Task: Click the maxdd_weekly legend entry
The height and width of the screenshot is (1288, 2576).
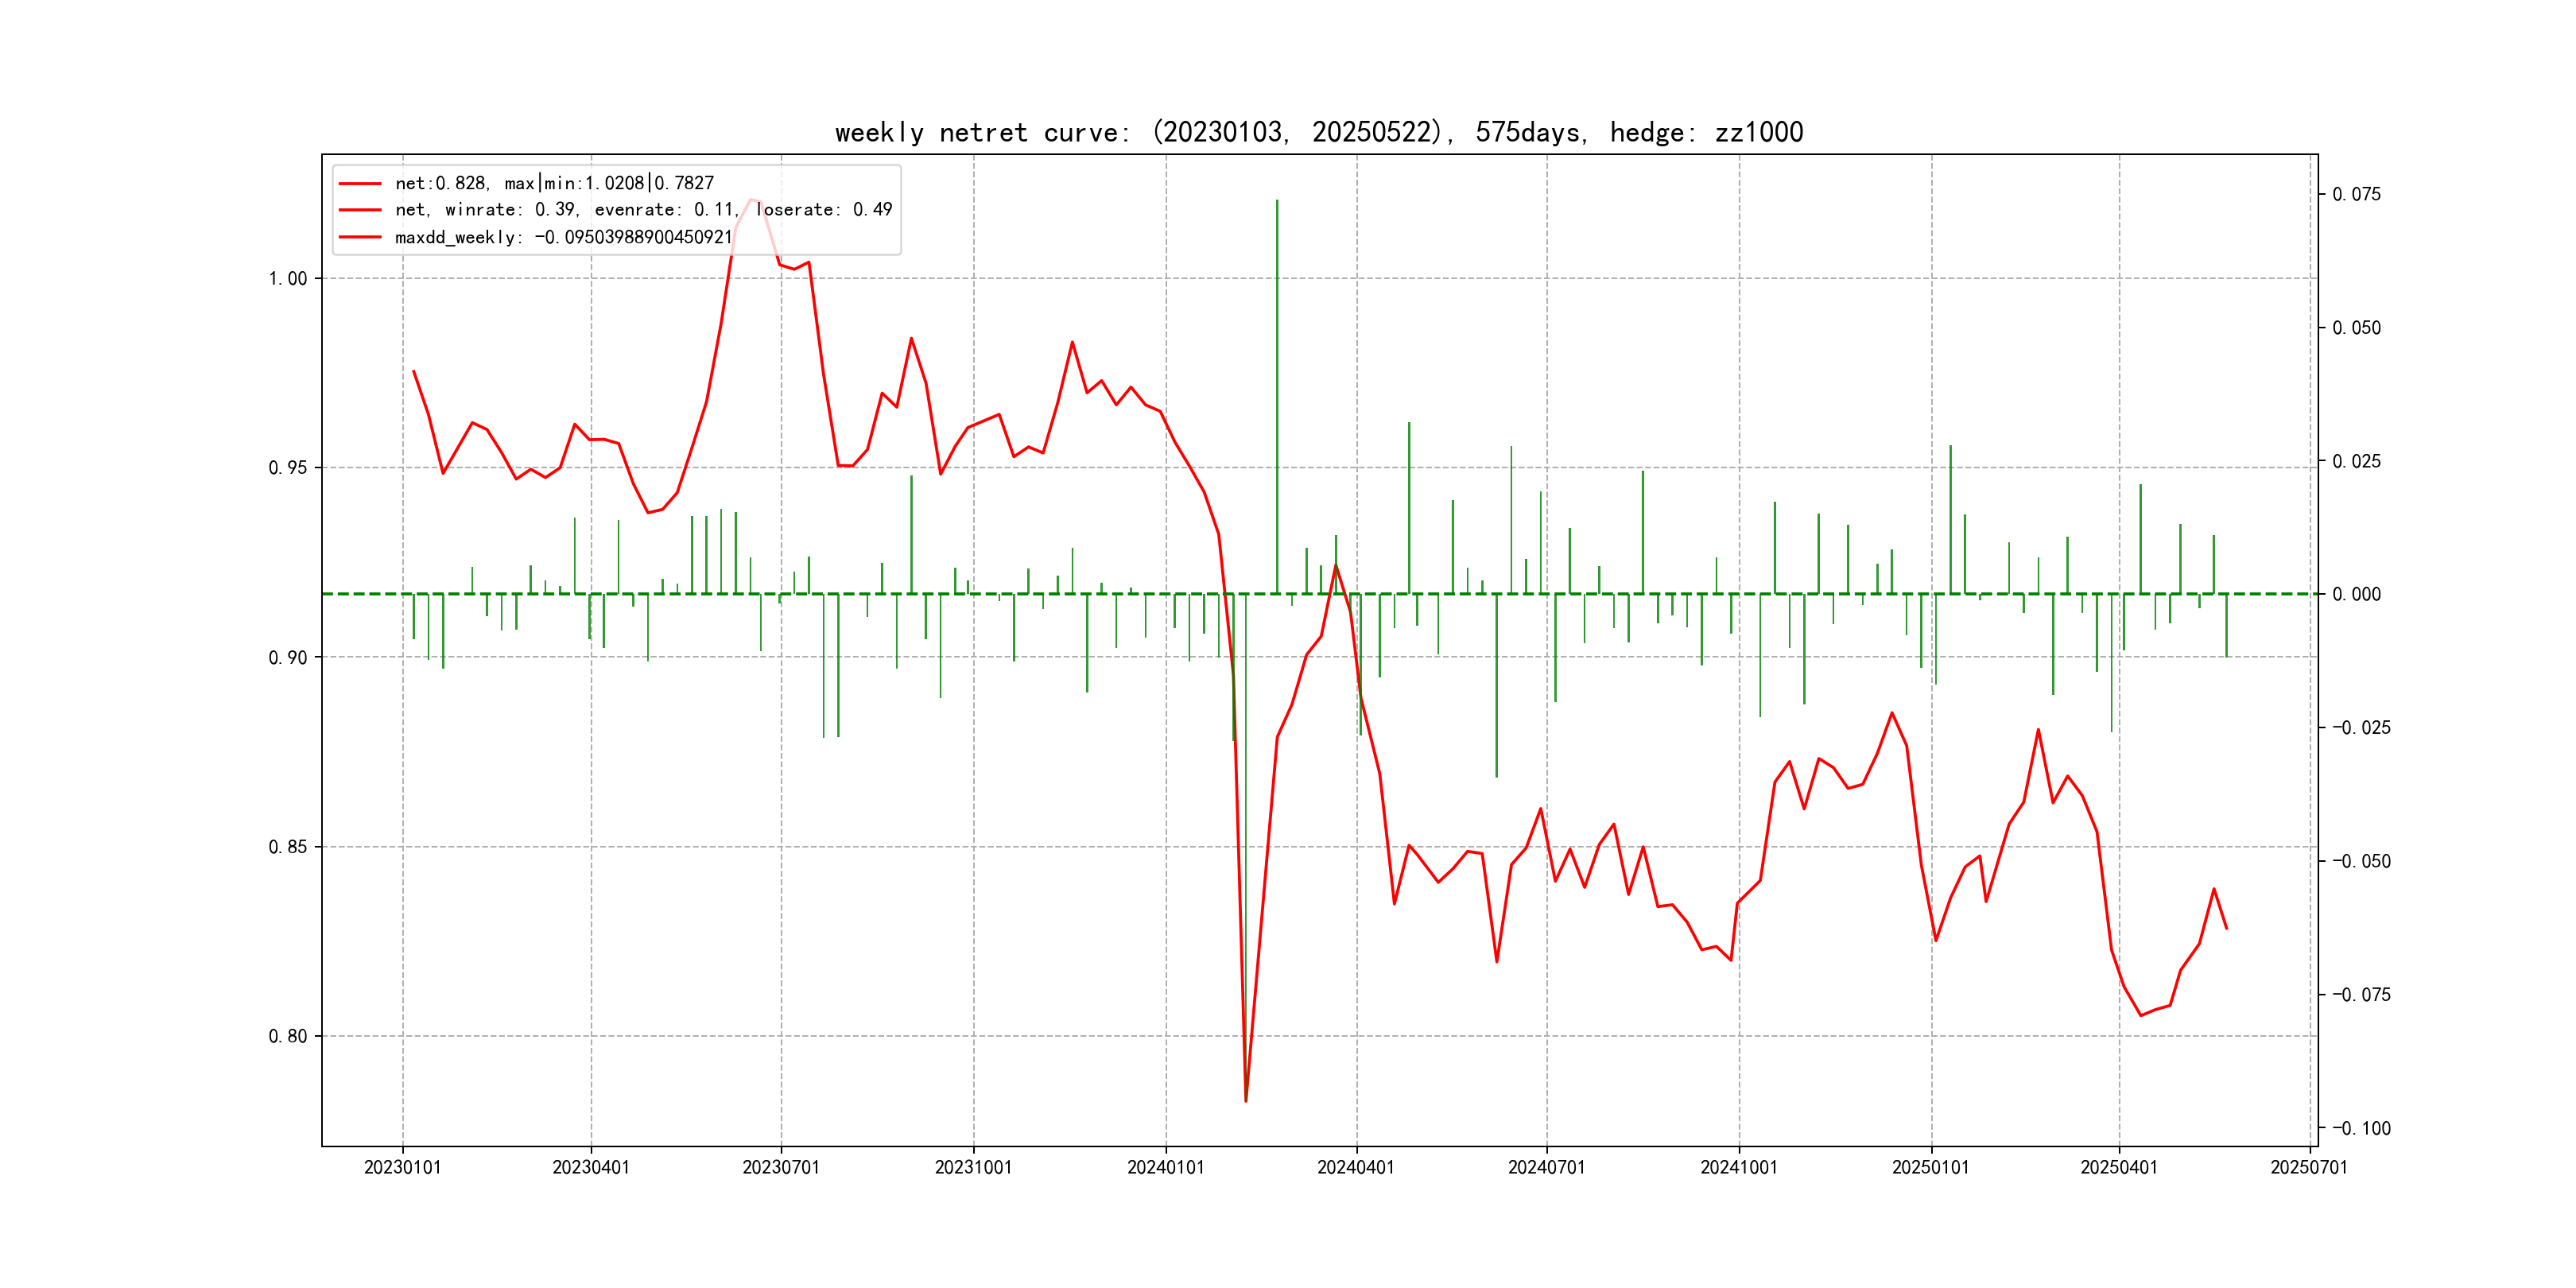Action: [563, 237]
